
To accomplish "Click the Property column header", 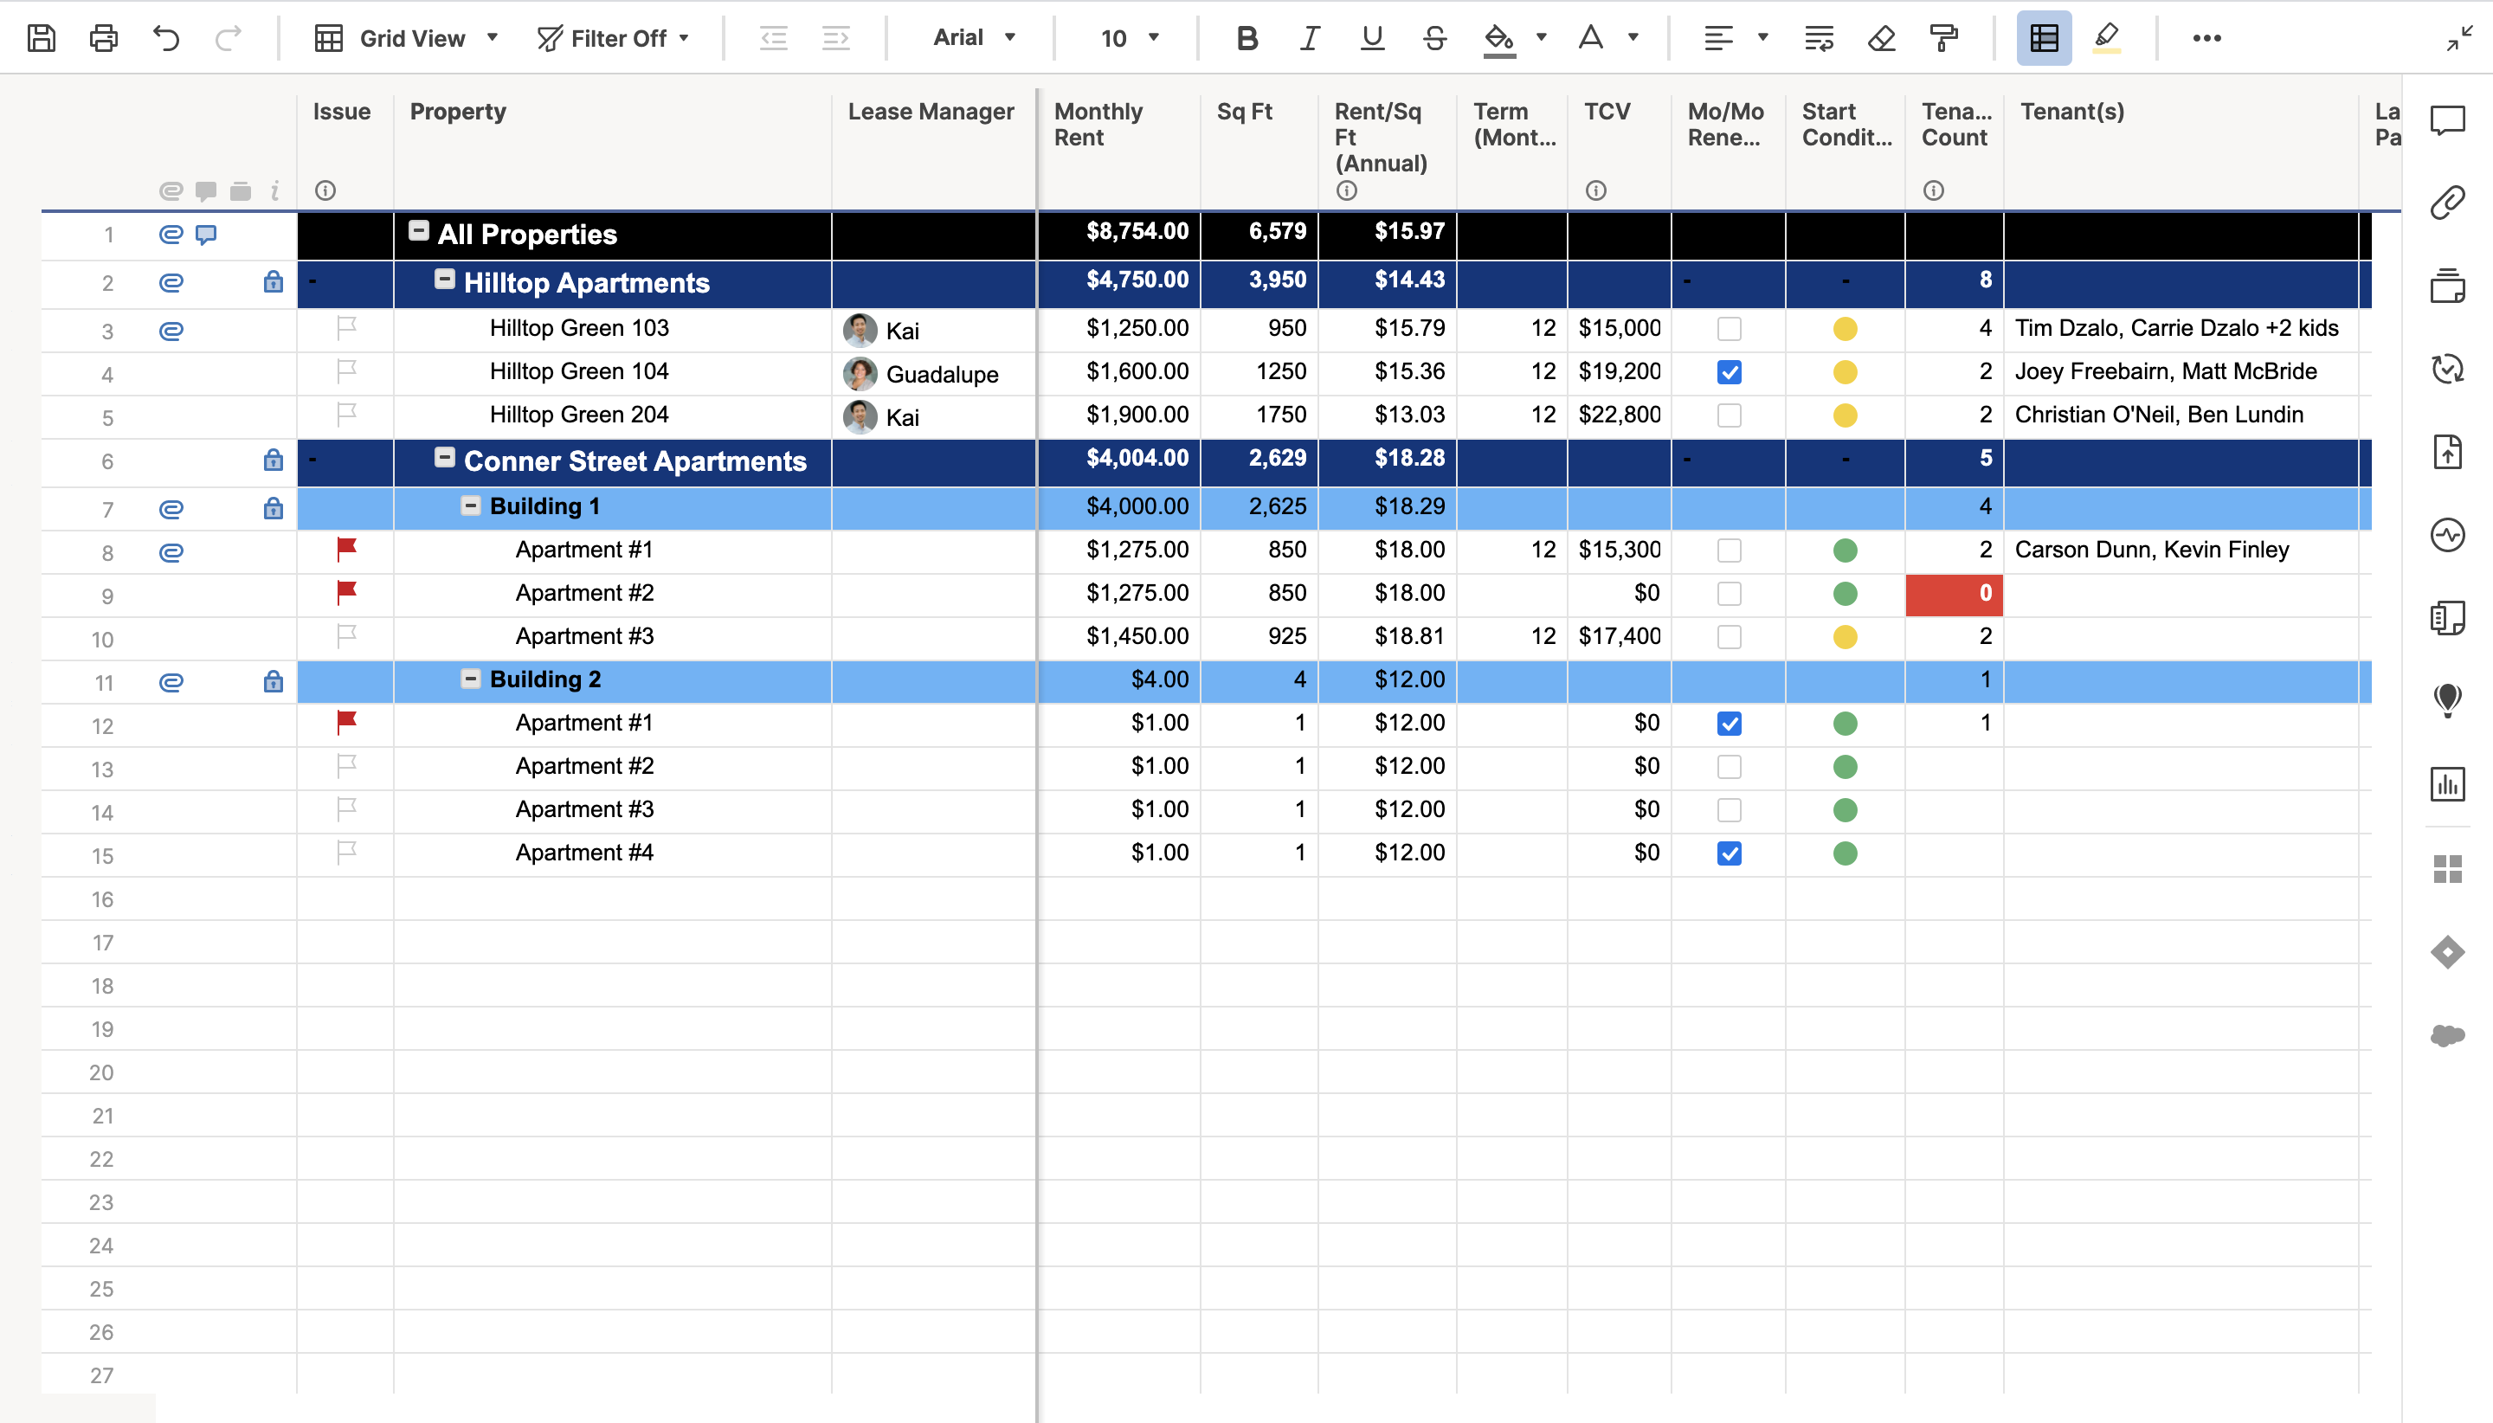I will [x=457, y=112].
